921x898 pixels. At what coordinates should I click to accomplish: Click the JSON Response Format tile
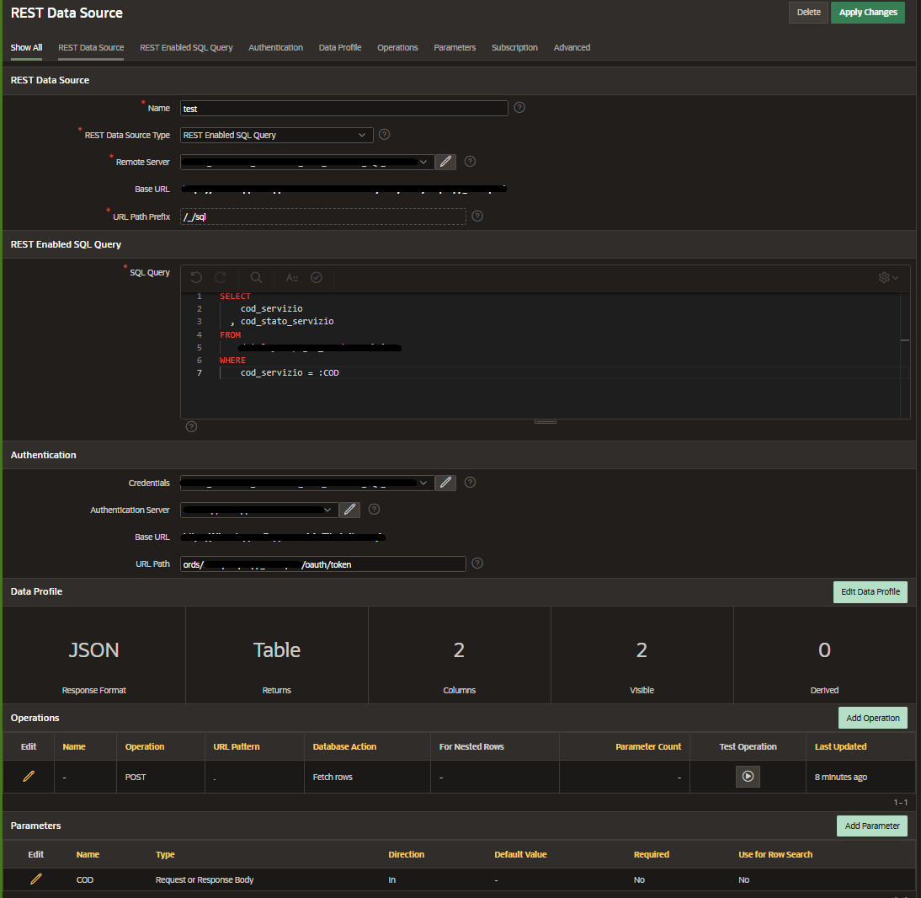click(x=94, y=655)
